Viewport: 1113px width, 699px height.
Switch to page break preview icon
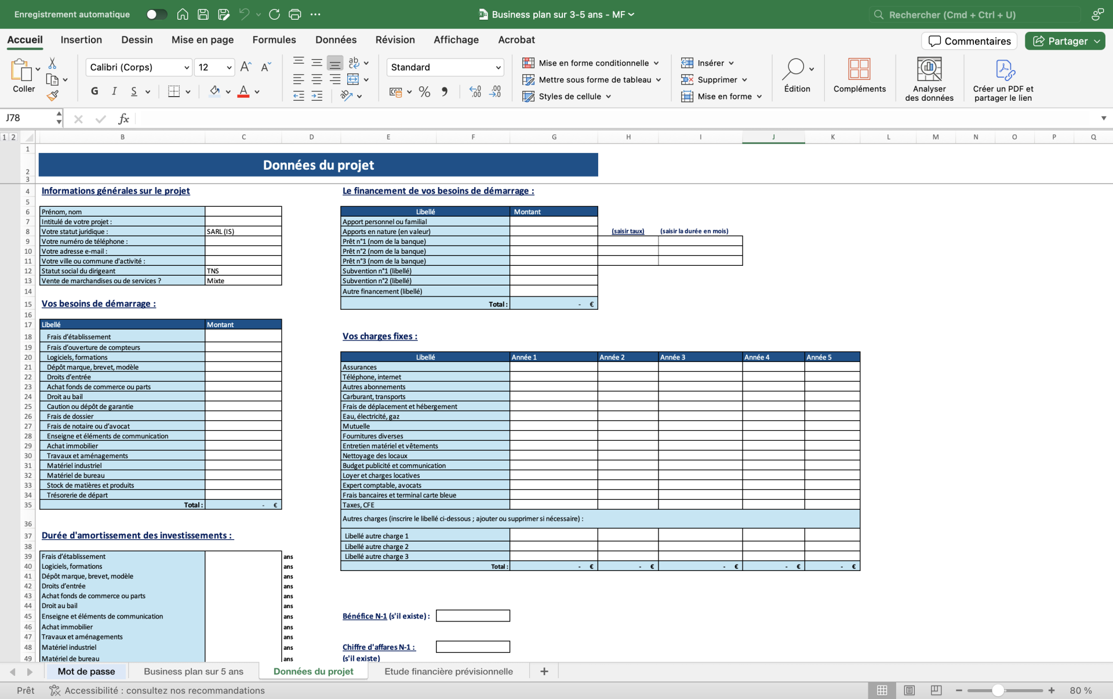936,690
